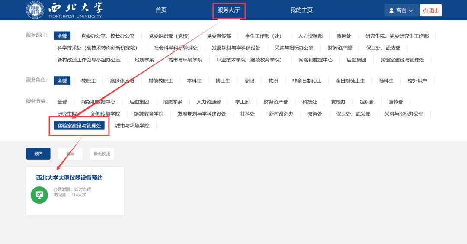Select category 后勤集团
The height and width of the screenshot is (244, 467).
139,102
